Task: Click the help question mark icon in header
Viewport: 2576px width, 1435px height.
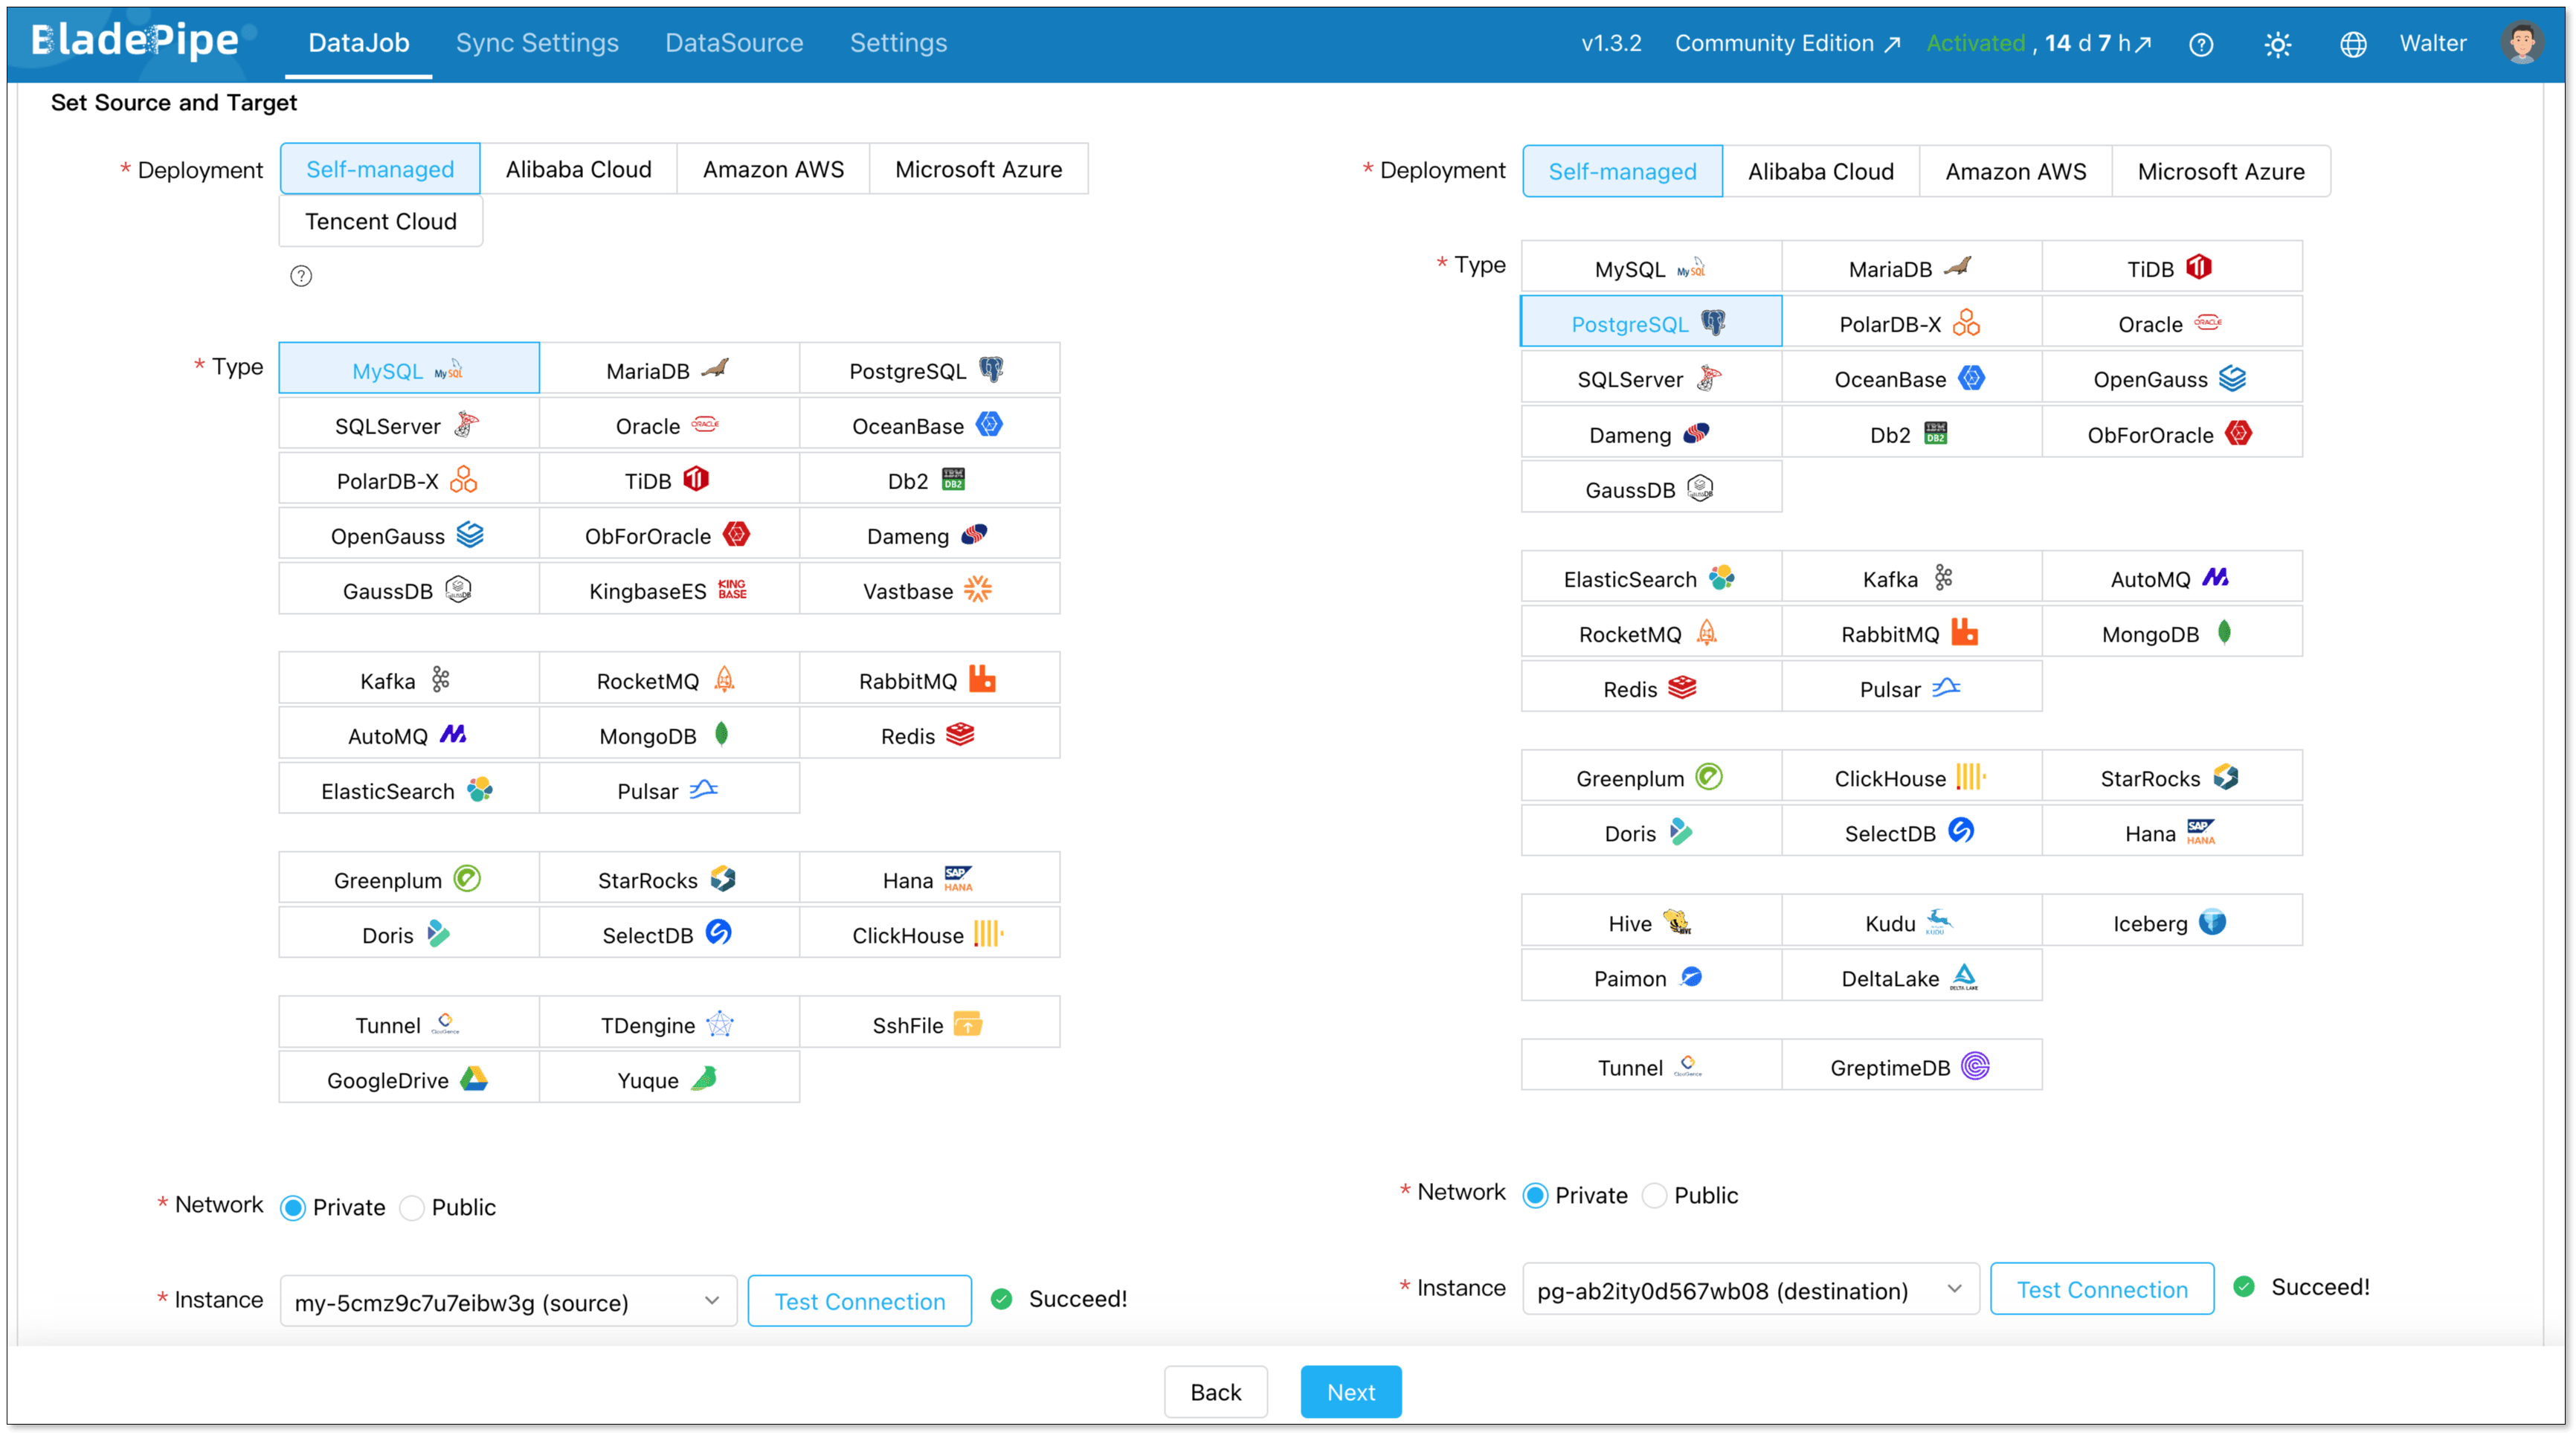Action: tap(2201, 44)
